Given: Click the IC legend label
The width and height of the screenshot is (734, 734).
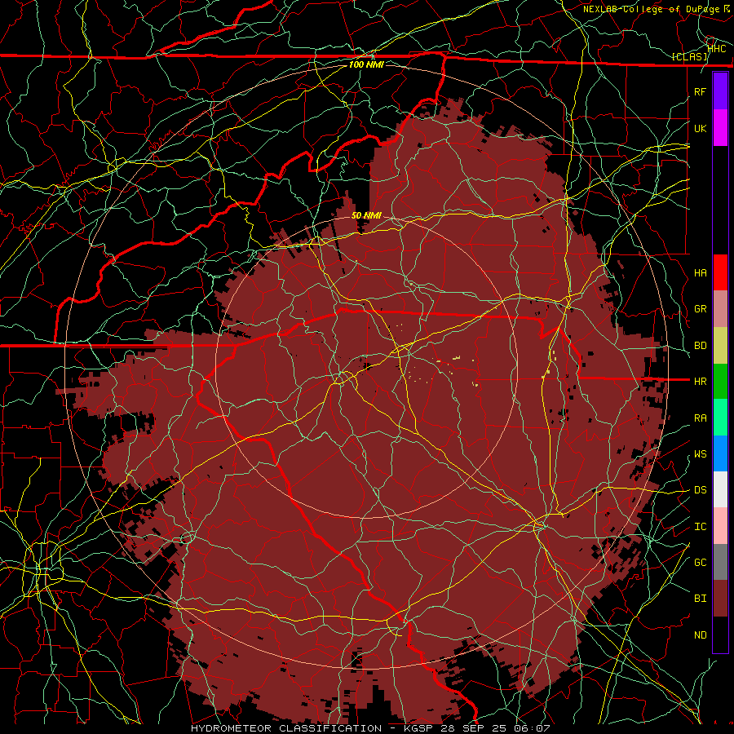Looking at the screenshot, I should click(700, 527).
